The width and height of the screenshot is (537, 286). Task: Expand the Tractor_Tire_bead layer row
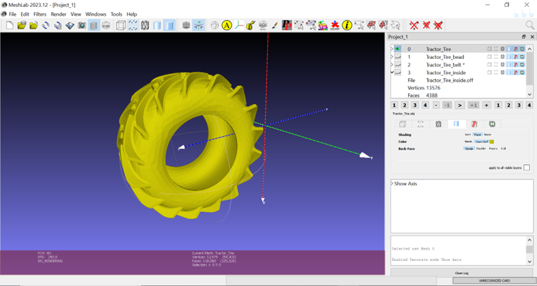(392, 57)
